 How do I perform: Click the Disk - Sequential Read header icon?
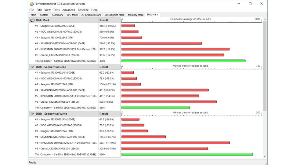coord(32,67)
